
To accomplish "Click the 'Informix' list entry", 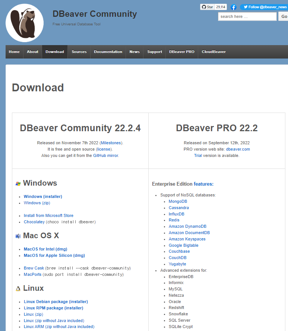I will 176,283.
